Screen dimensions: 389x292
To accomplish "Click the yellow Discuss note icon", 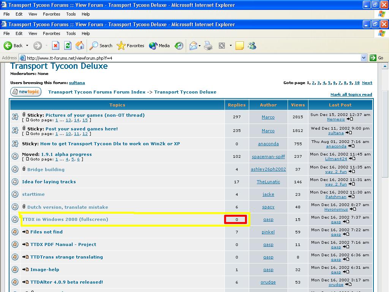I will [x=239, y=46].
